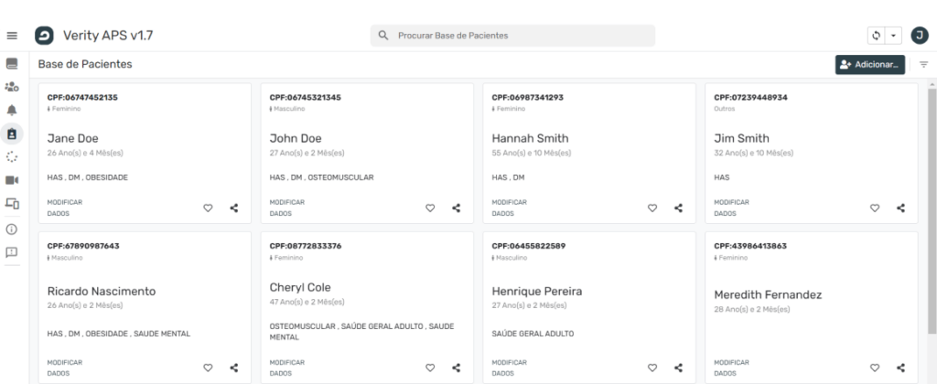Screen dimensions: 937x384
Task: Open the feedback speech bubble icon
Action: [12, 252]
